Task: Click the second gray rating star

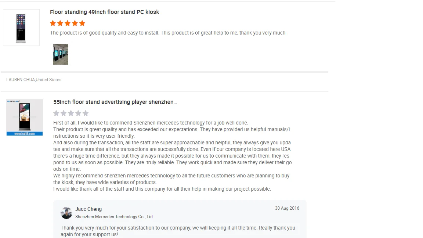Action: click(x=64, y=113)
